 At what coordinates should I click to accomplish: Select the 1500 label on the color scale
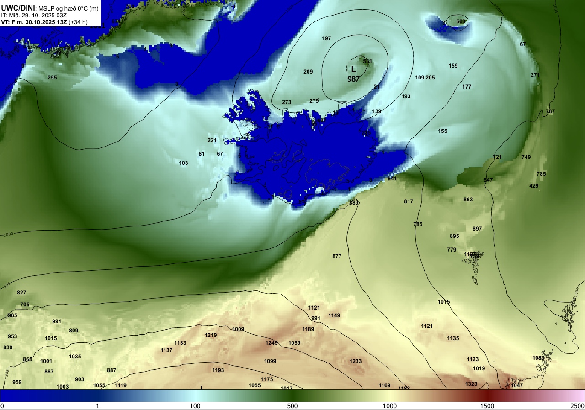(x=487, y=406)
